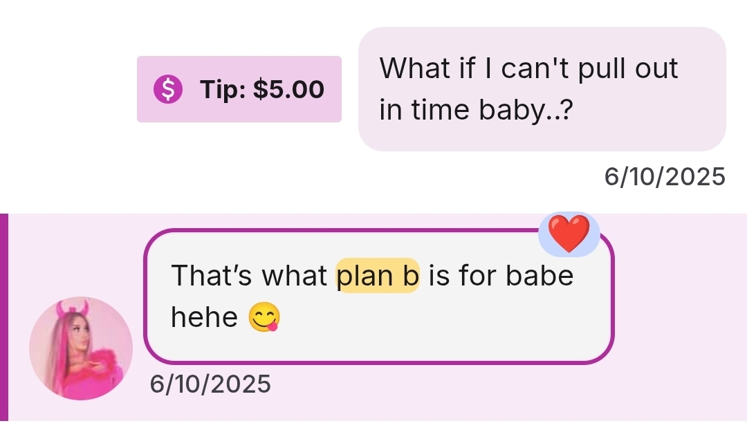Image resolution: width=747 pixels, height=430 pixels.
Task: Click the "is for babe" text in the reply
Action: [x=501, y=275]
